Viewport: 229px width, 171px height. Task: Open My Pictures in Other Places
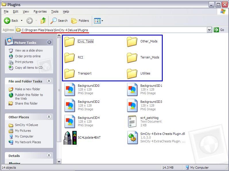click(x=23, y=131)
